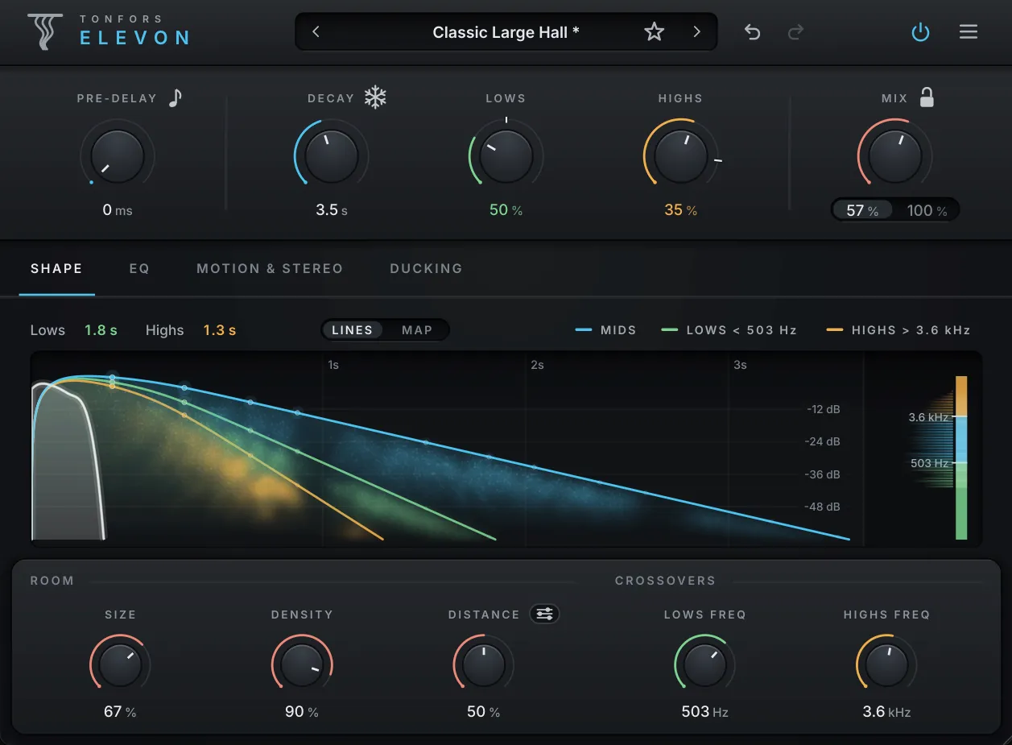Favorite the preset with the star icon
The width and height of the screenshot is (1012, 745).
click(x=655, y=32)
